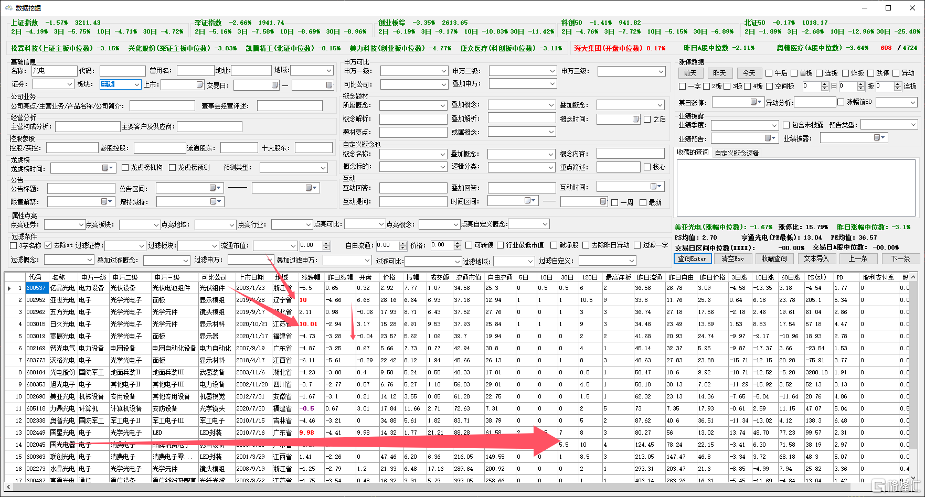This screenshot has width=925, height=497.
Task: Click the 最高连板 column header
Action: tap(618, 277)
